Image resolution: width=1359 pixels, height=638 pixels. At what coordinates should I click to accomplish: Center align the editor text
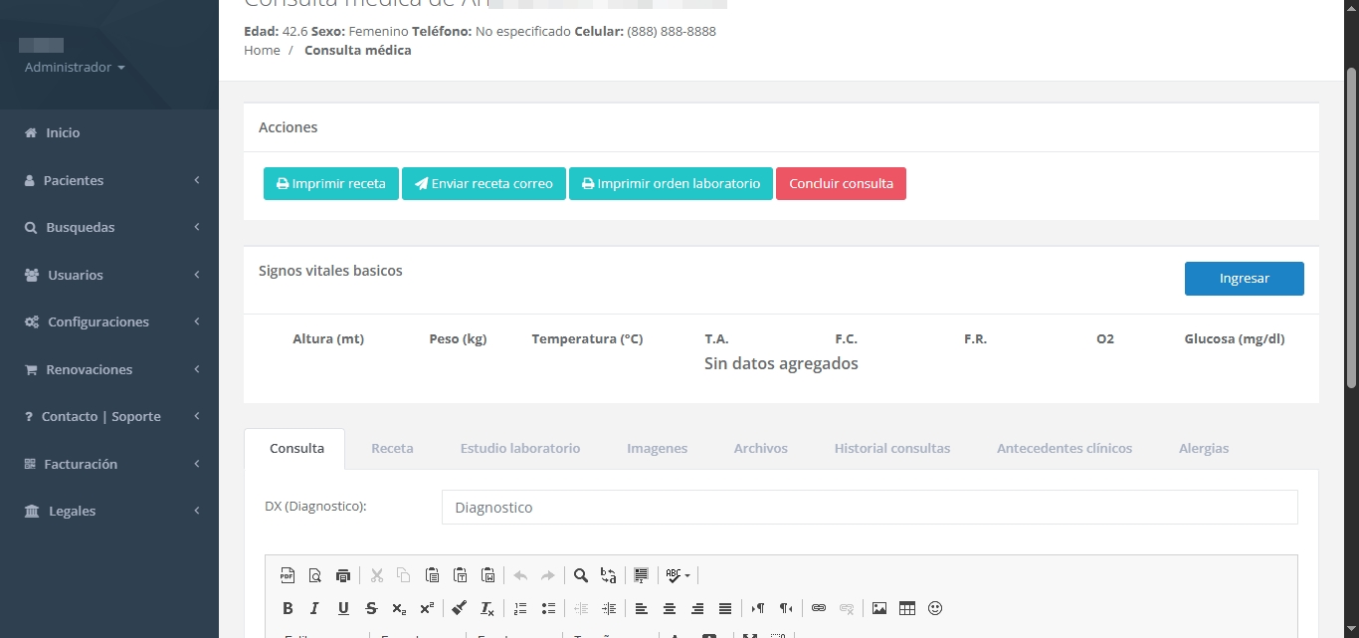670,608
